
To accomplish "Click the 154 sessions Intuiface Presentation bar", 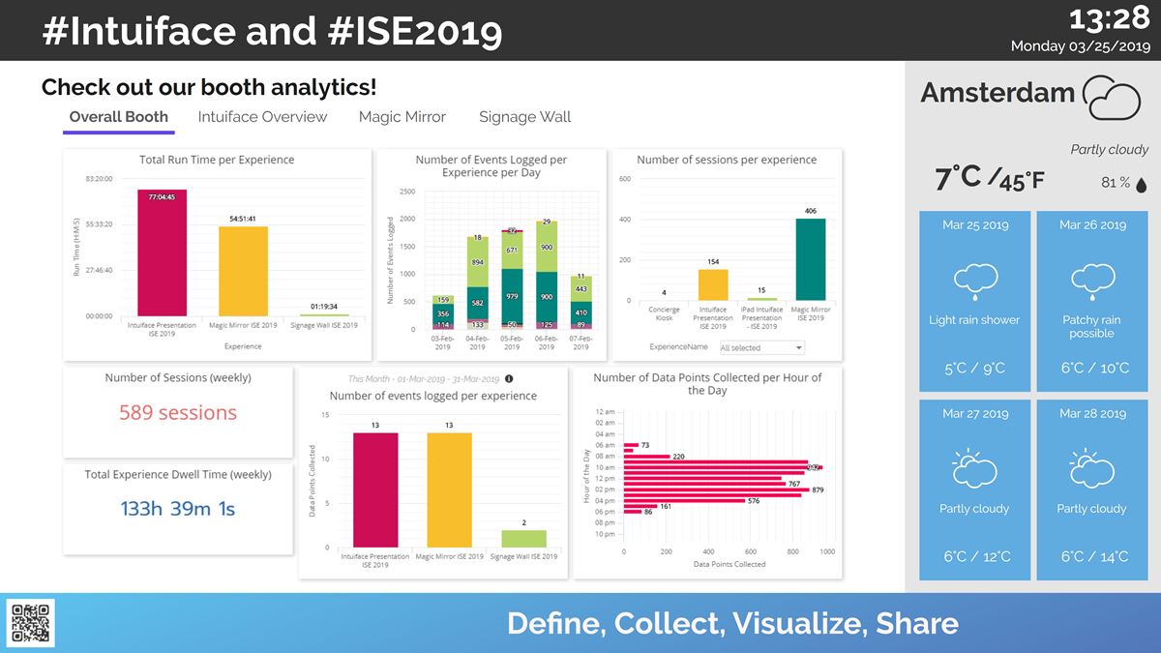I will pos(713,284).
